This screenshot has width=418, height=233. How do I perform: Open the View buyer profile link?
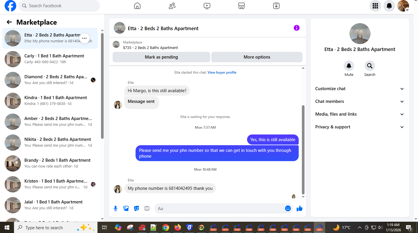222,72
